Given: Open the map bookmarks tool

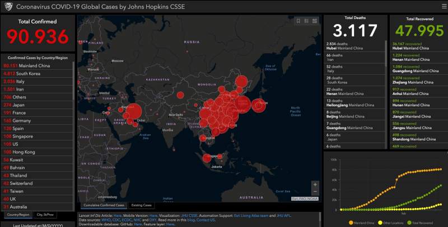Looking at the screenshot, I should 298,21.
